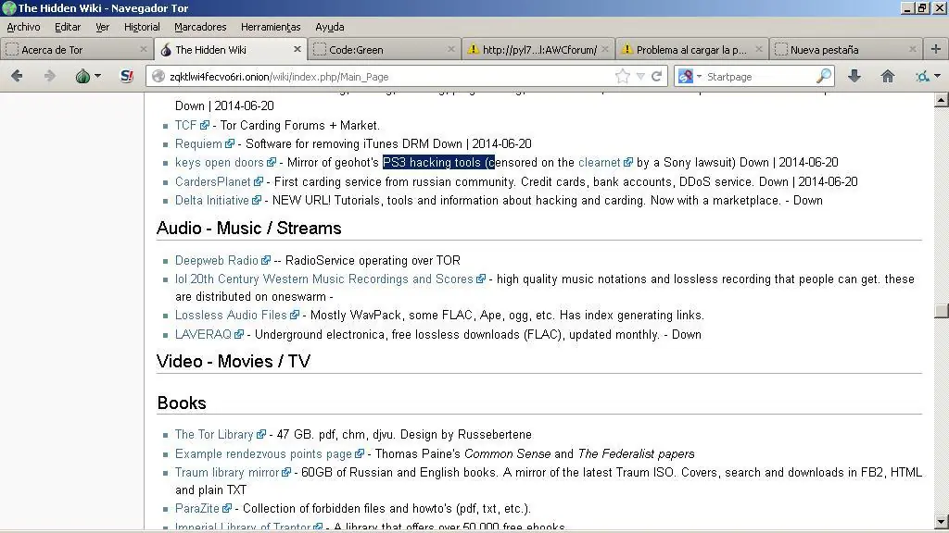The width and height of the screenshot is (949, 533).
Task: Open the Editar menu
Action: tap(67, 27)
